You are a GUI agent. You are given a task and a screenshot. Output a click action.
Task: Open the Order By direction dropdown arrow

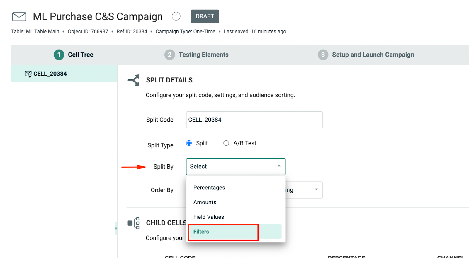coord(316,190)
